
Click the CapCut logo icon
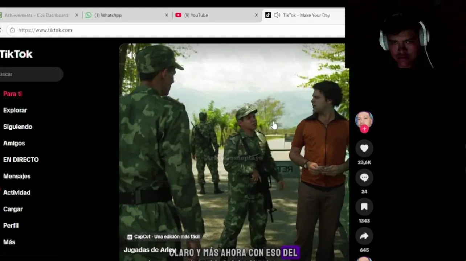[x=130, y=237]
